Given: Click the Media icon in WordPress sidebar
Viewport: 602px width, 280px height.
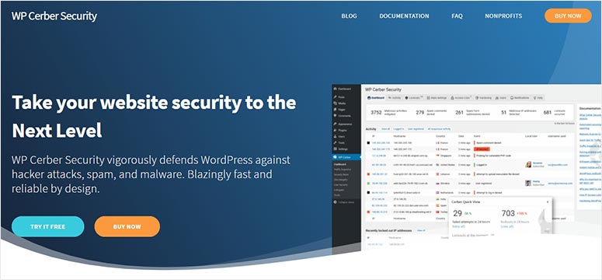Looking at the screenshot, I should point(335,103).
